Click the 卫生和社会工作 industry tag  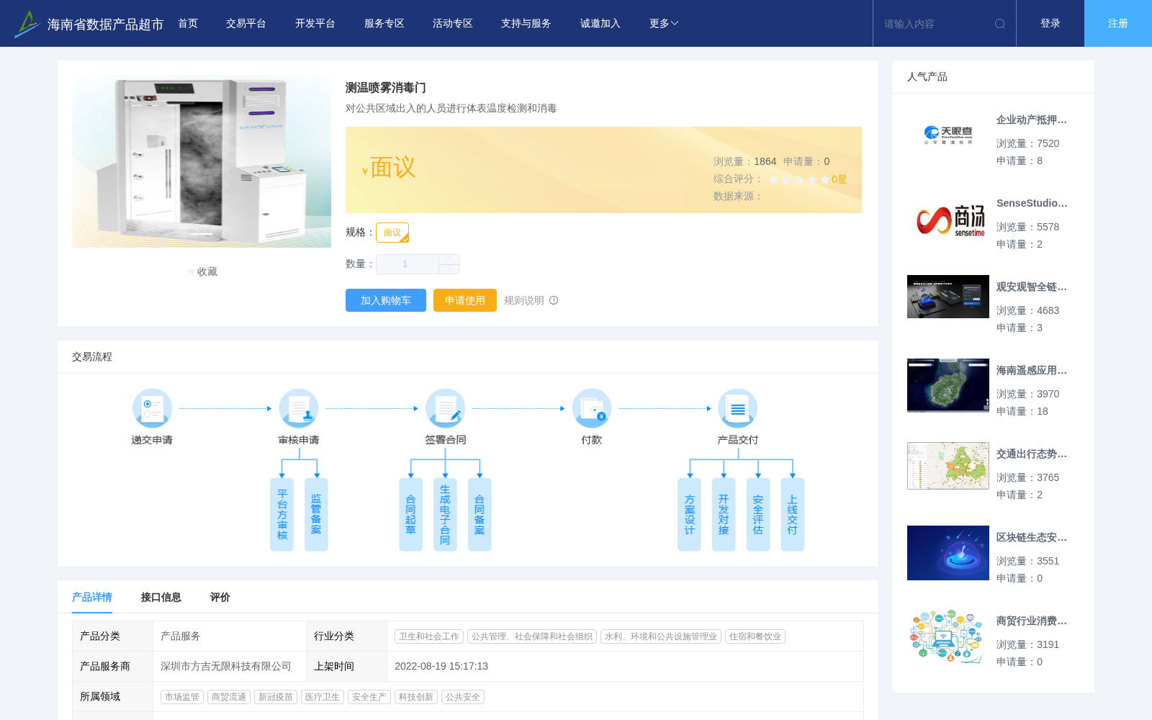pos(429,636)
